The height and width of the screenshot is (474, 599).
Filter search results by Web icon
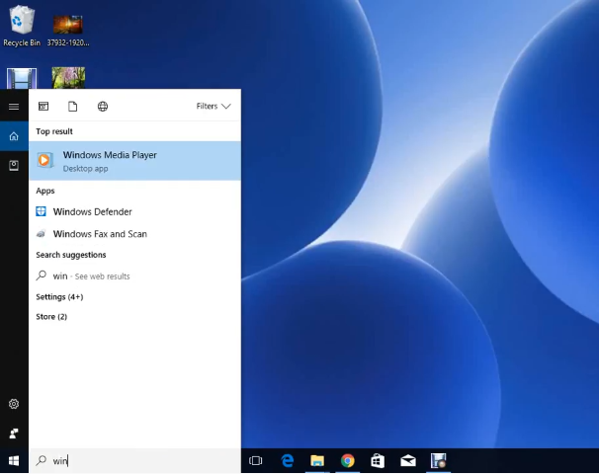pyautogui.click(x=103, y=106)
